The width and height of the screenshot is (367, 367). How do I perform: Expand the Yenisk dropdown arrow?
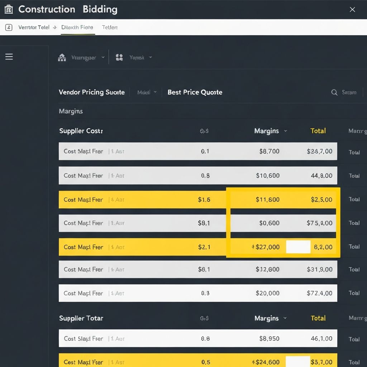[x=150, y=57]
